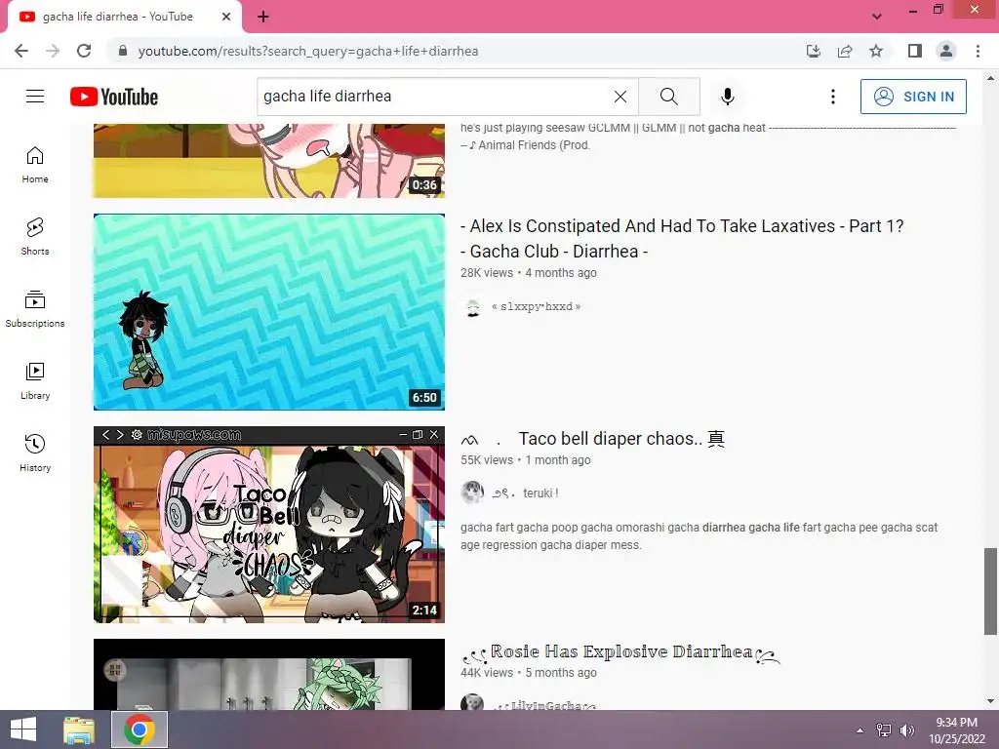Visit the slxxpy hxxd channel name
Viewport: 999px width, 749px height.
[x=536, y=306]
